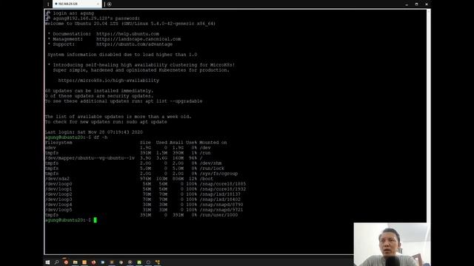Click the https://help.ubuntu.com link text
The image size is (474, 266).
point(127,34)
